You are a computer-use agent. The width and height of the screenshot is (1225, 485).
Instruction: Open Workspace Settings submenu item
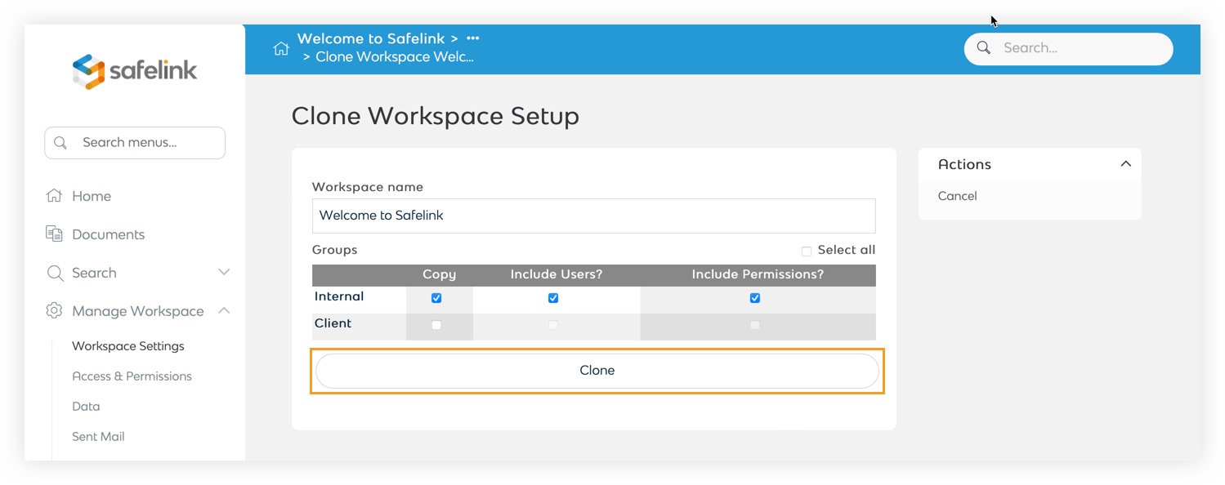tap(128, 346)
